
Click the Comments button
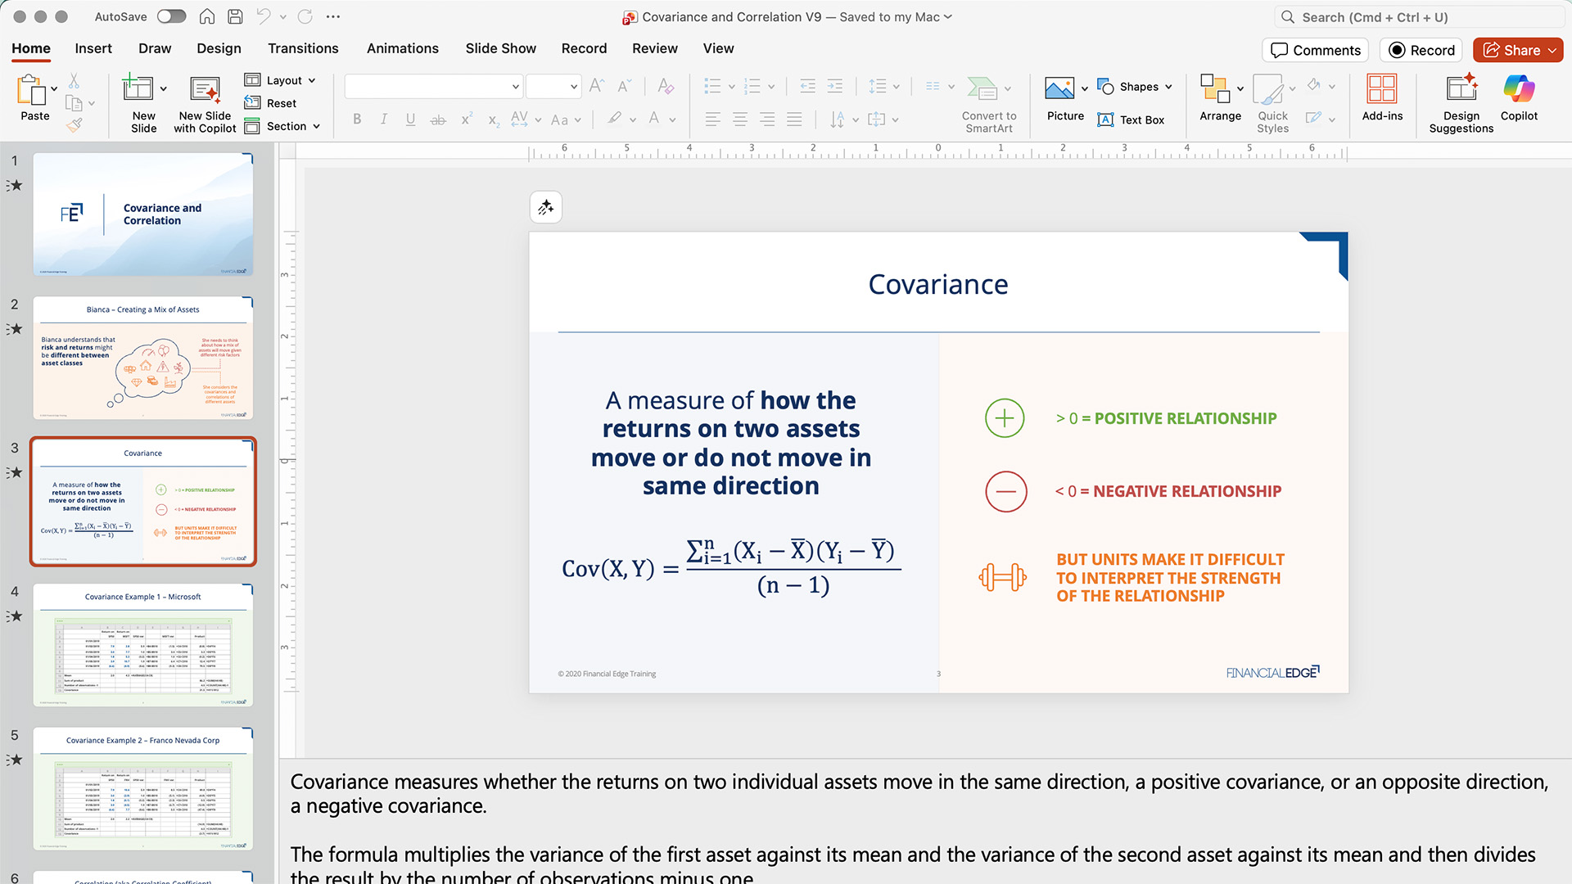click(1316, 50)
